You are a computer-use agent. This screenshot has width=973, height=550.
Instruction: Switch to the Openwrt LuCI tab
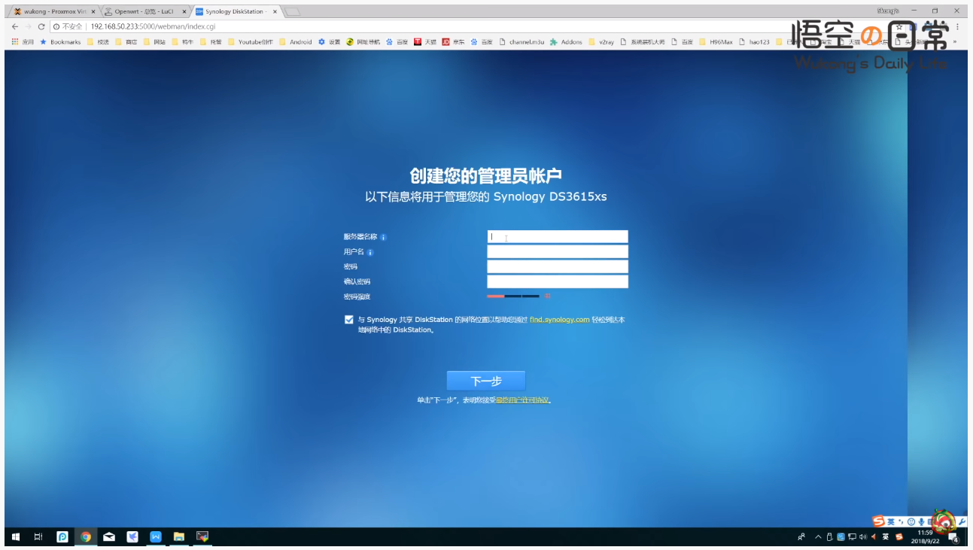[144, 11]
